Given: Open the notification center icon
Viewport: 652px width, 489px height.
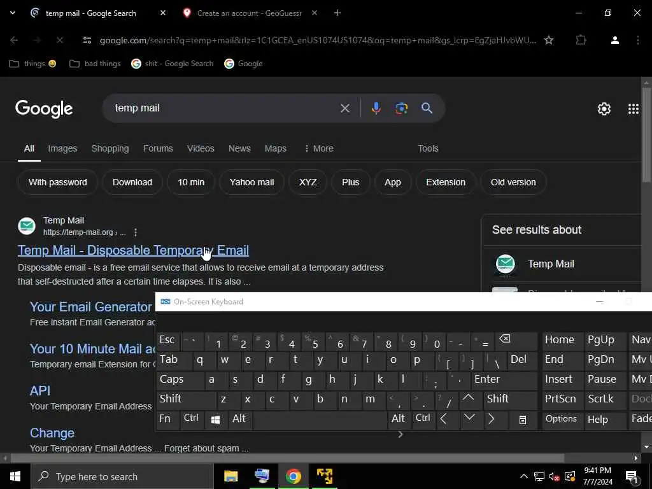Looking at the screenshot, I should [x=632, y=478].
